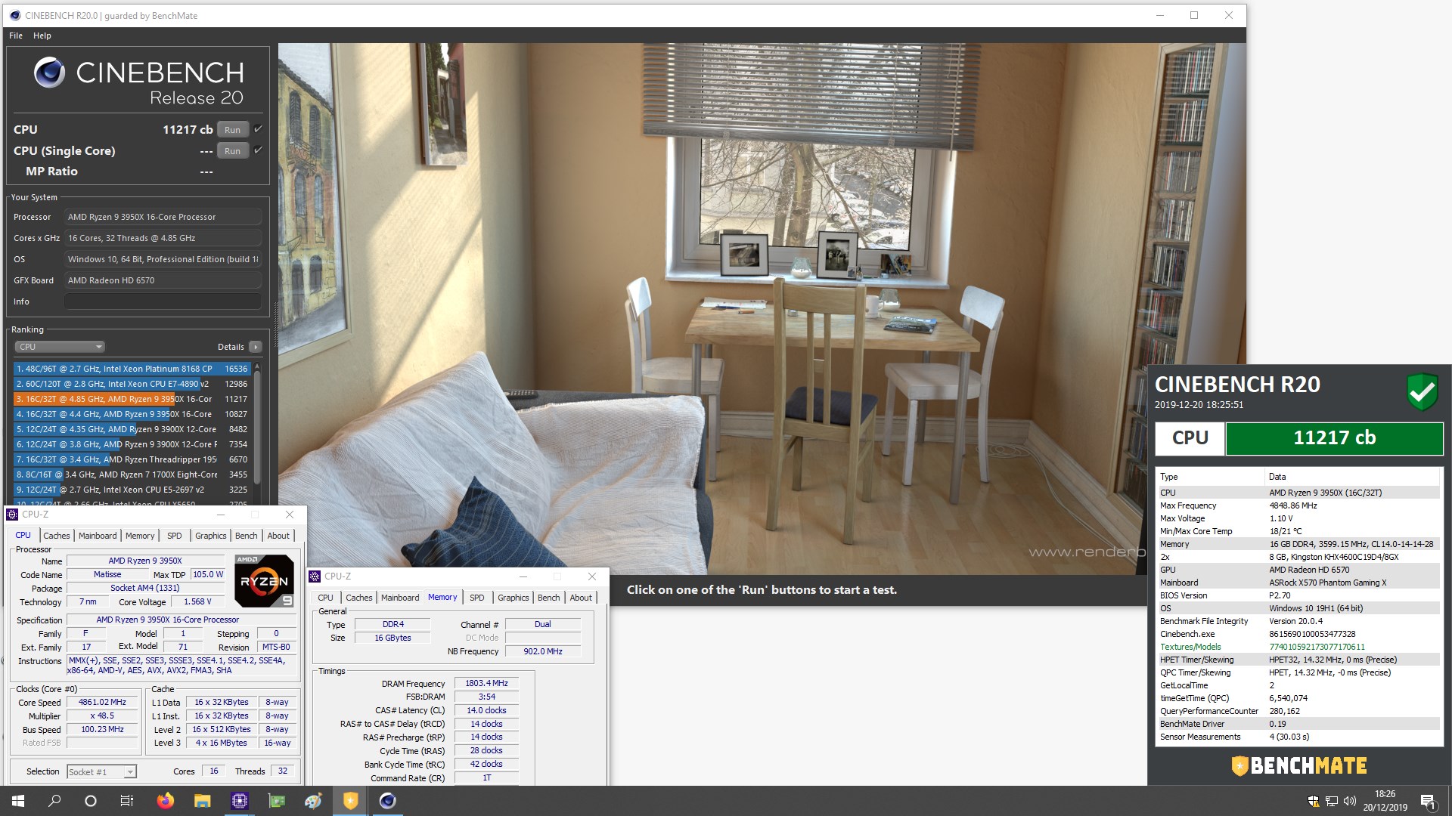Switch to Memory tab in left CPU-Z
The width and height of the screenshot is (1452, 816).
[140, 536]
